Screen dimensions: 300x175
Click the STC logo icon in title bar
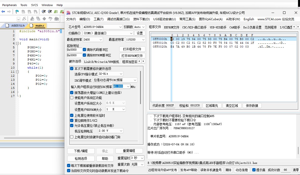(x=68, y=13)
